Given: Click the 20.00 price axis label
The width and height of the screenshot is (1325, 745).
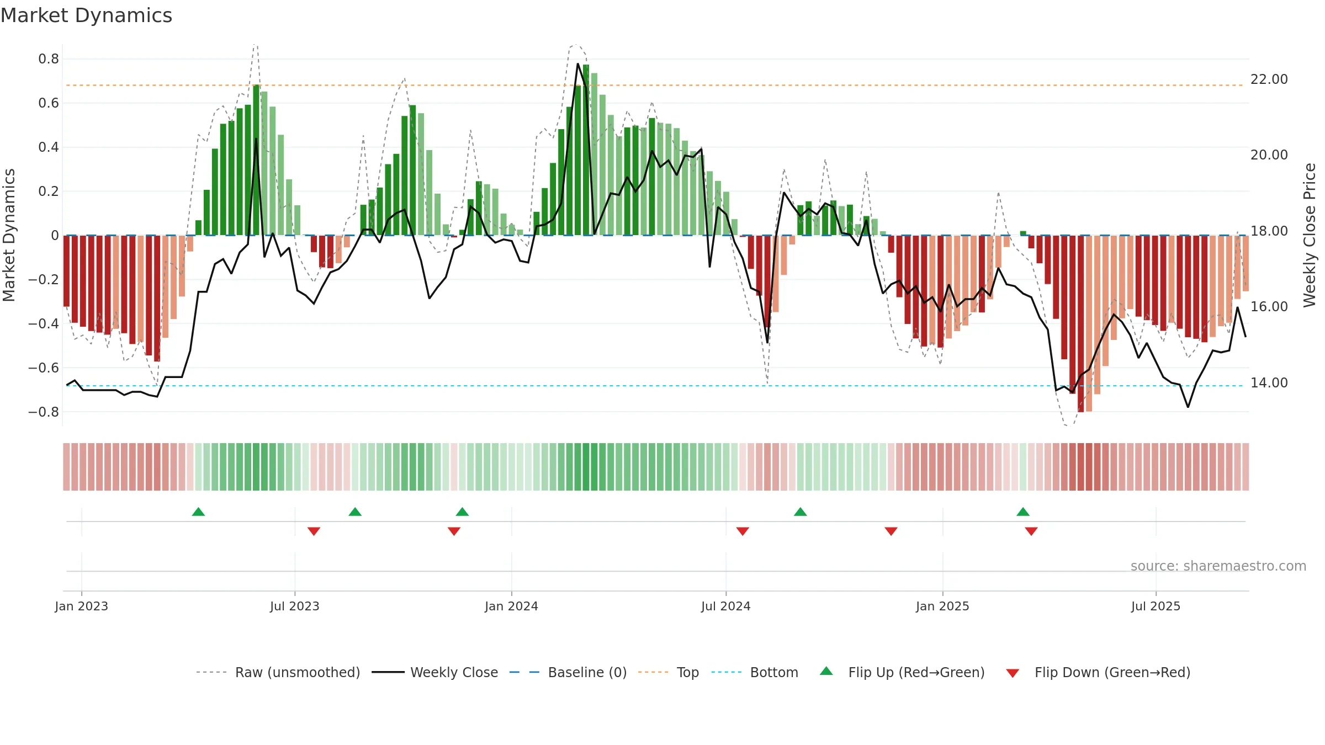Looking at the screenshot, I should tap(1269, 155).
